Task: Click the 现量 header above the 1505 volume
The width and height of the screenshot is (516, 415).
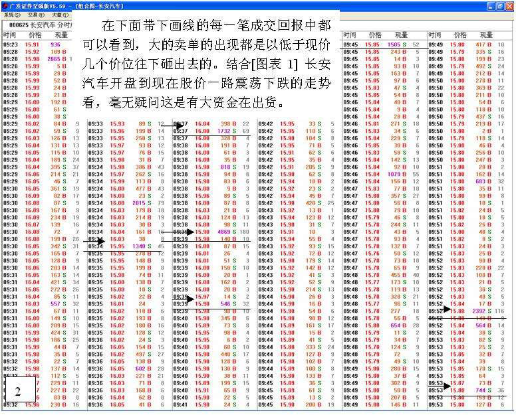Action: (401, 35)
